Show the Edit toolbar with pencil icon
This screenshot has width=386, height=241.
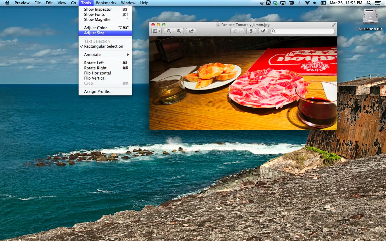(x=263, y=31)
